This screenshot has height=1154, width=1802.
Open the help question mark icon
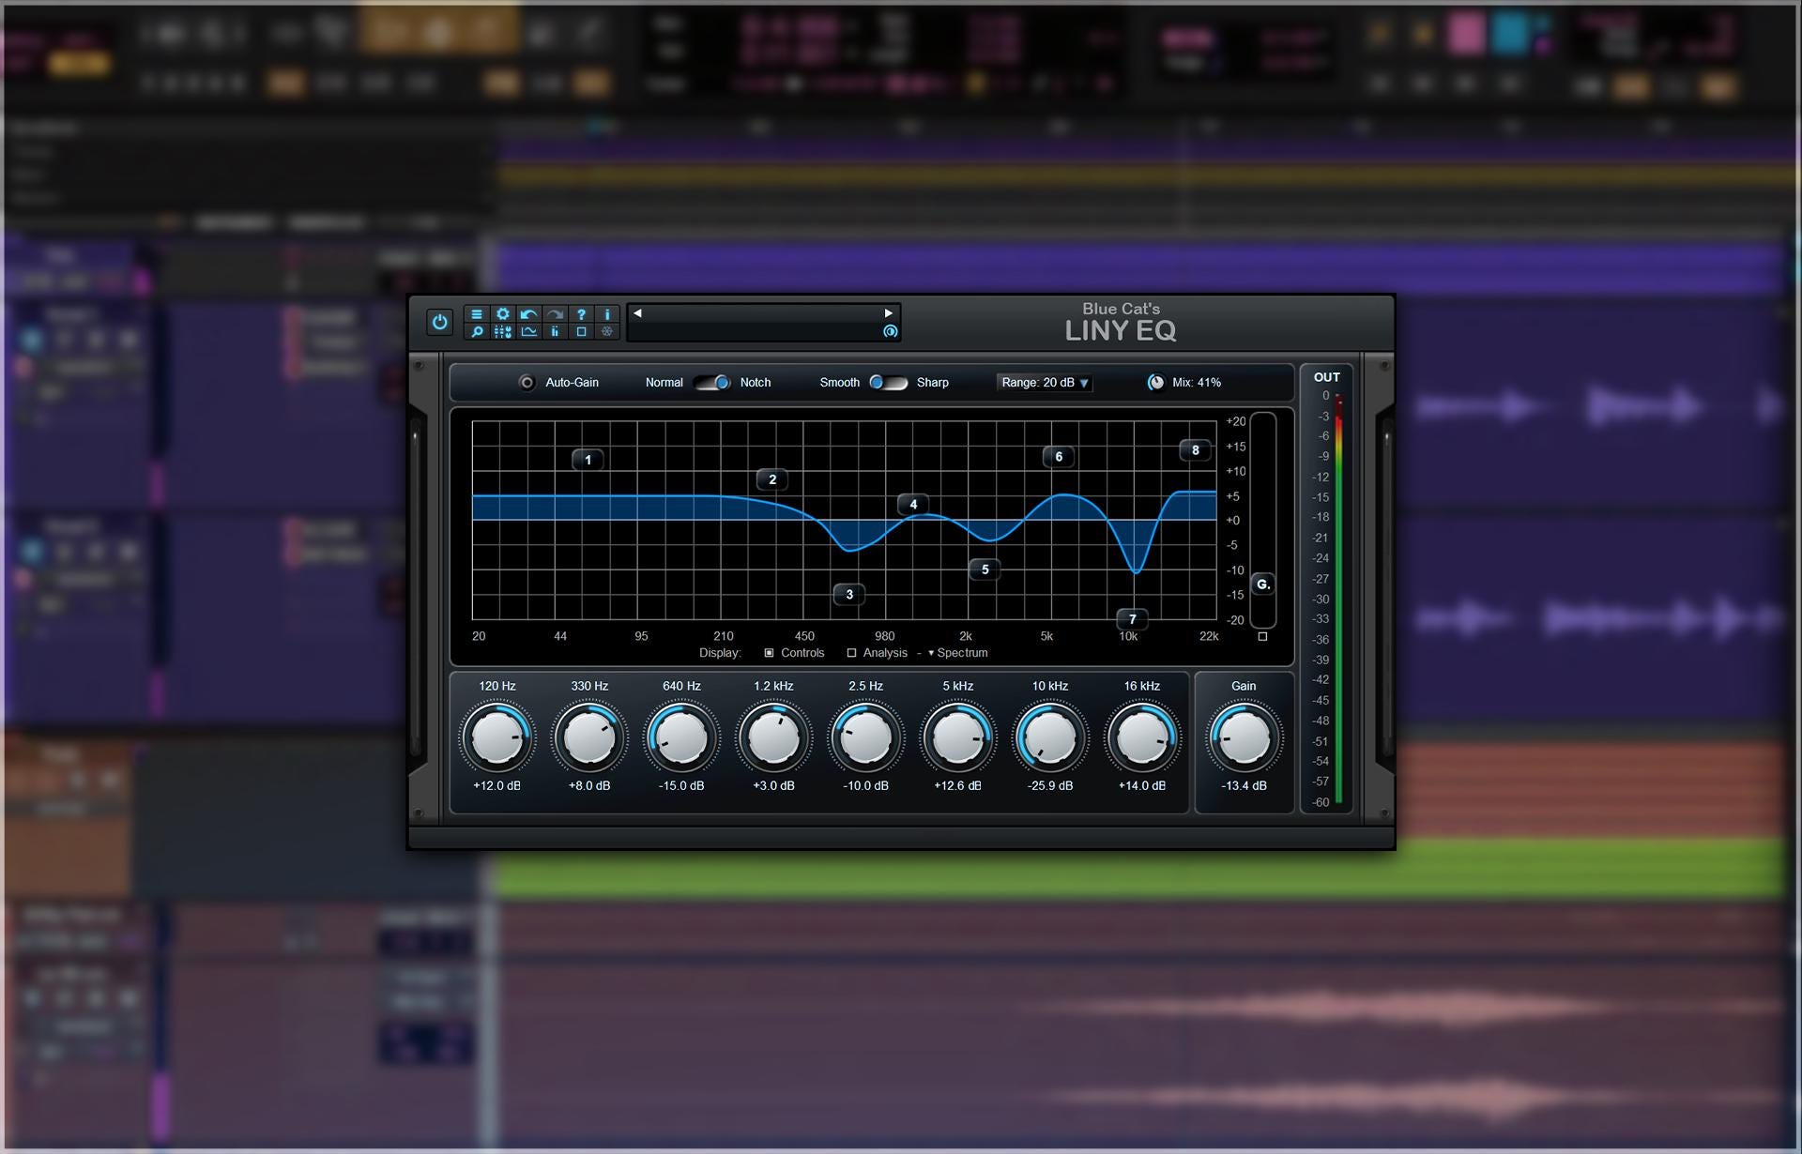click(x=581, y=314)
